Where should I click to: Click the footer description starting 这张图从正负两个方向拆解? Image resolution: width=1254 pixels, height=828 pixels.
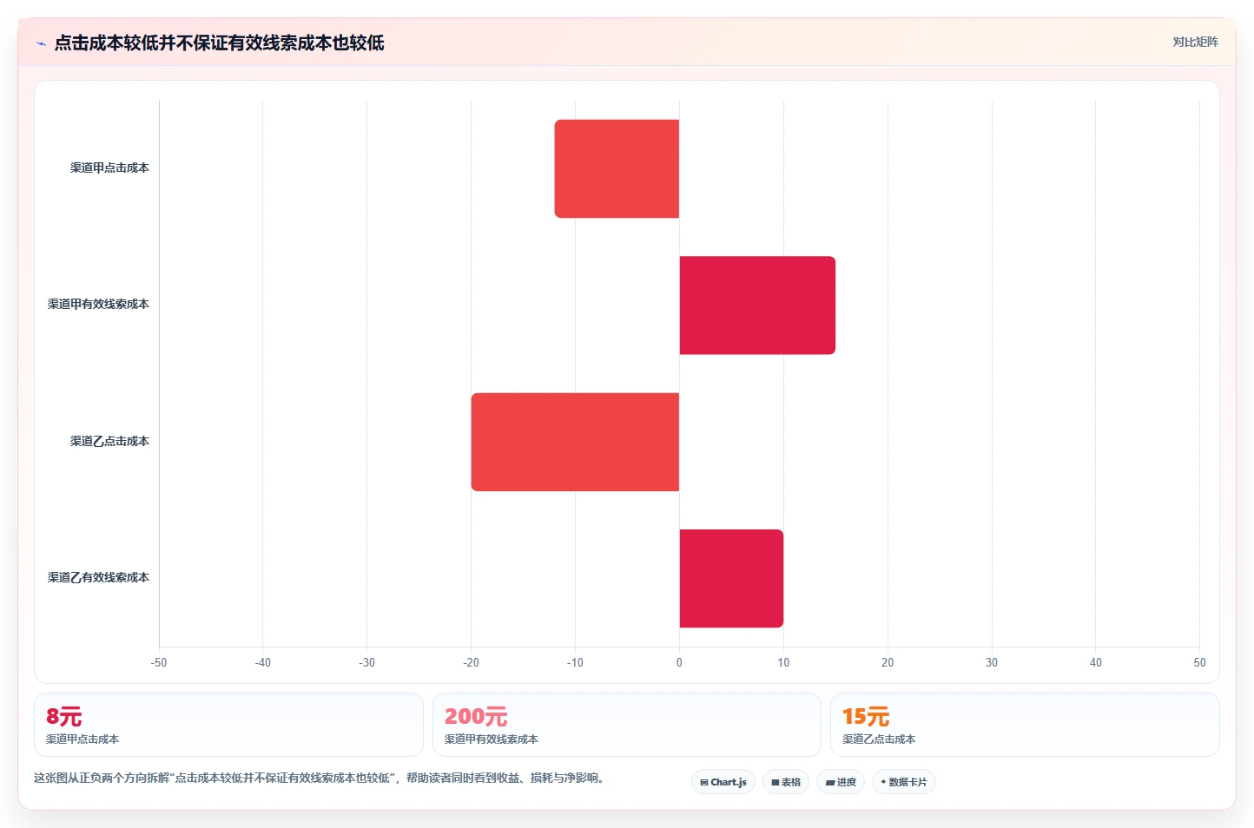320,778
